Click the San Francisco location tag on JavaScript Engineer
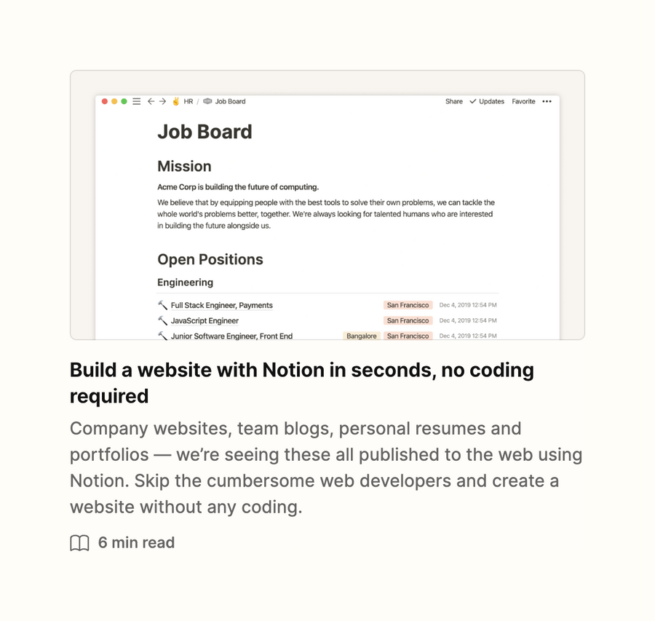655x621 pixels. coord(408,320)
